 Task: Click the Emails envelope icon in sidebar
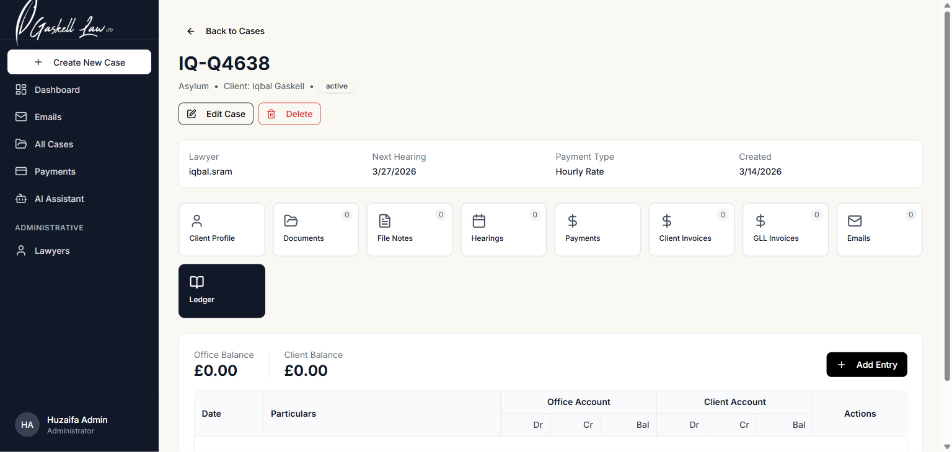click(x=21, y=117)
